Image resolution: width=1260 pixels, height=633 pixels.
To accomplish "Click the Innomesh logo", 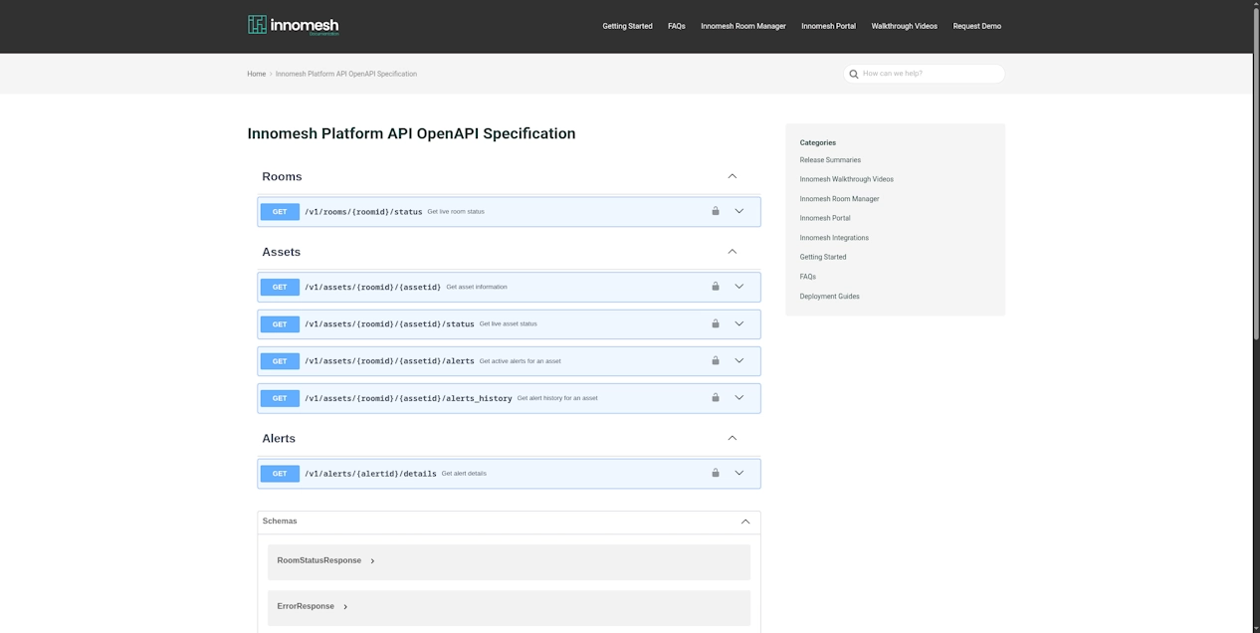I will pos(294,25).
